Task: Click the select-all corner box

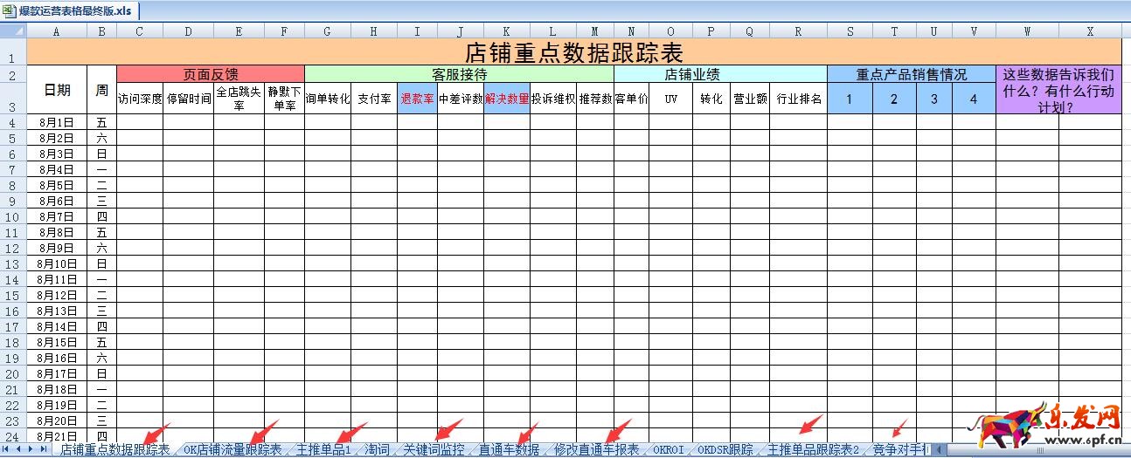Action: [x=13, y=31]
